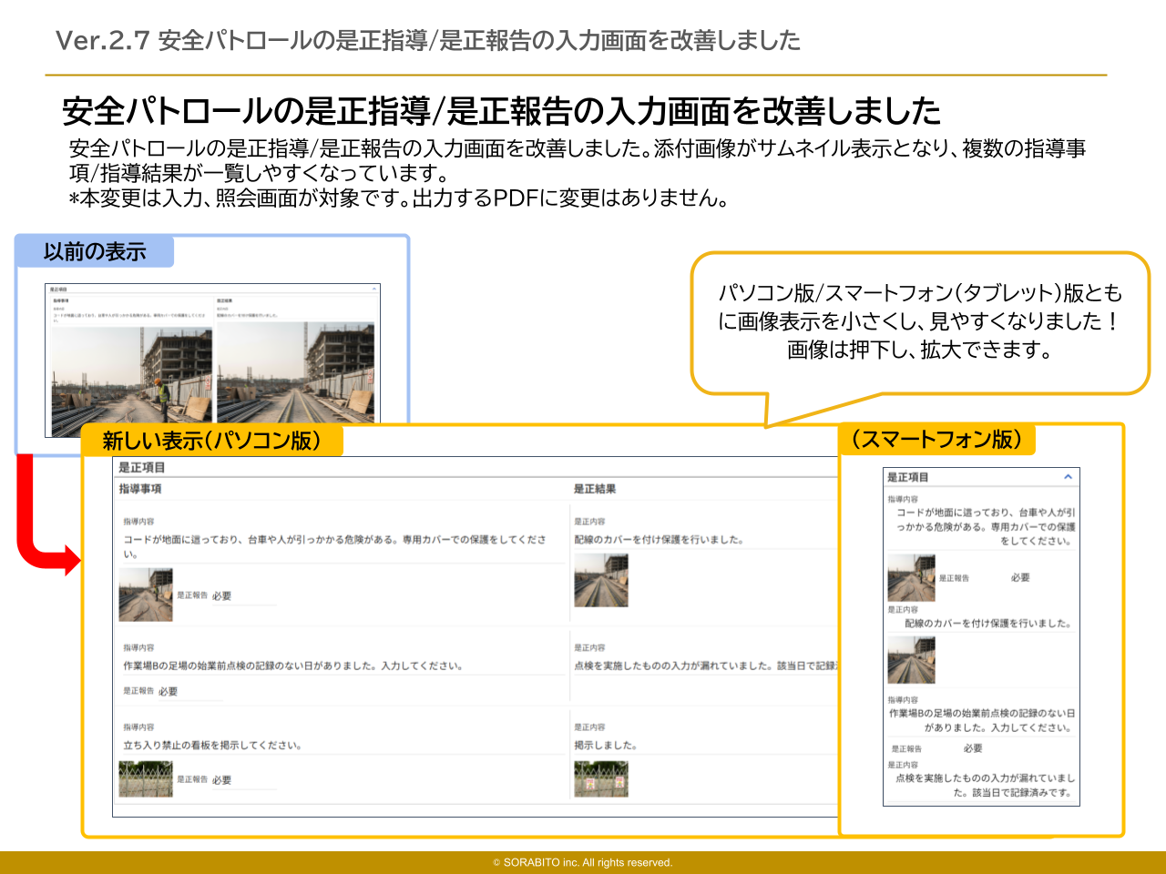
Task: Click the right large photo in old view
Action: [295, 373]
